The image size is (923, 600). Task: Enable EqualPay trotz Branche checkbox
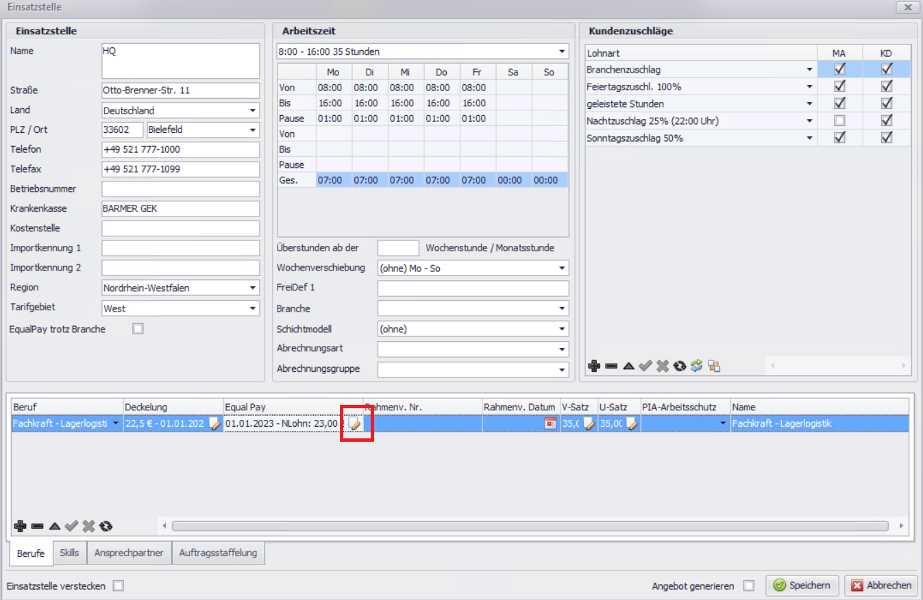pyautogui.click(x=138, y=329)
